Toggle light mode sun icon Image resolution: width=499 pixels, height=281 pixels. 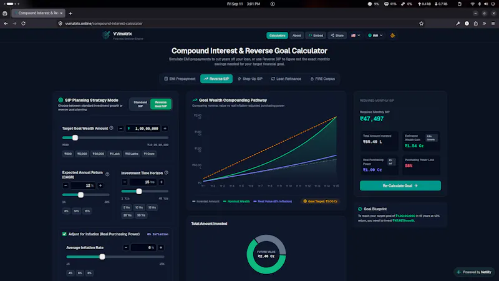393,36
